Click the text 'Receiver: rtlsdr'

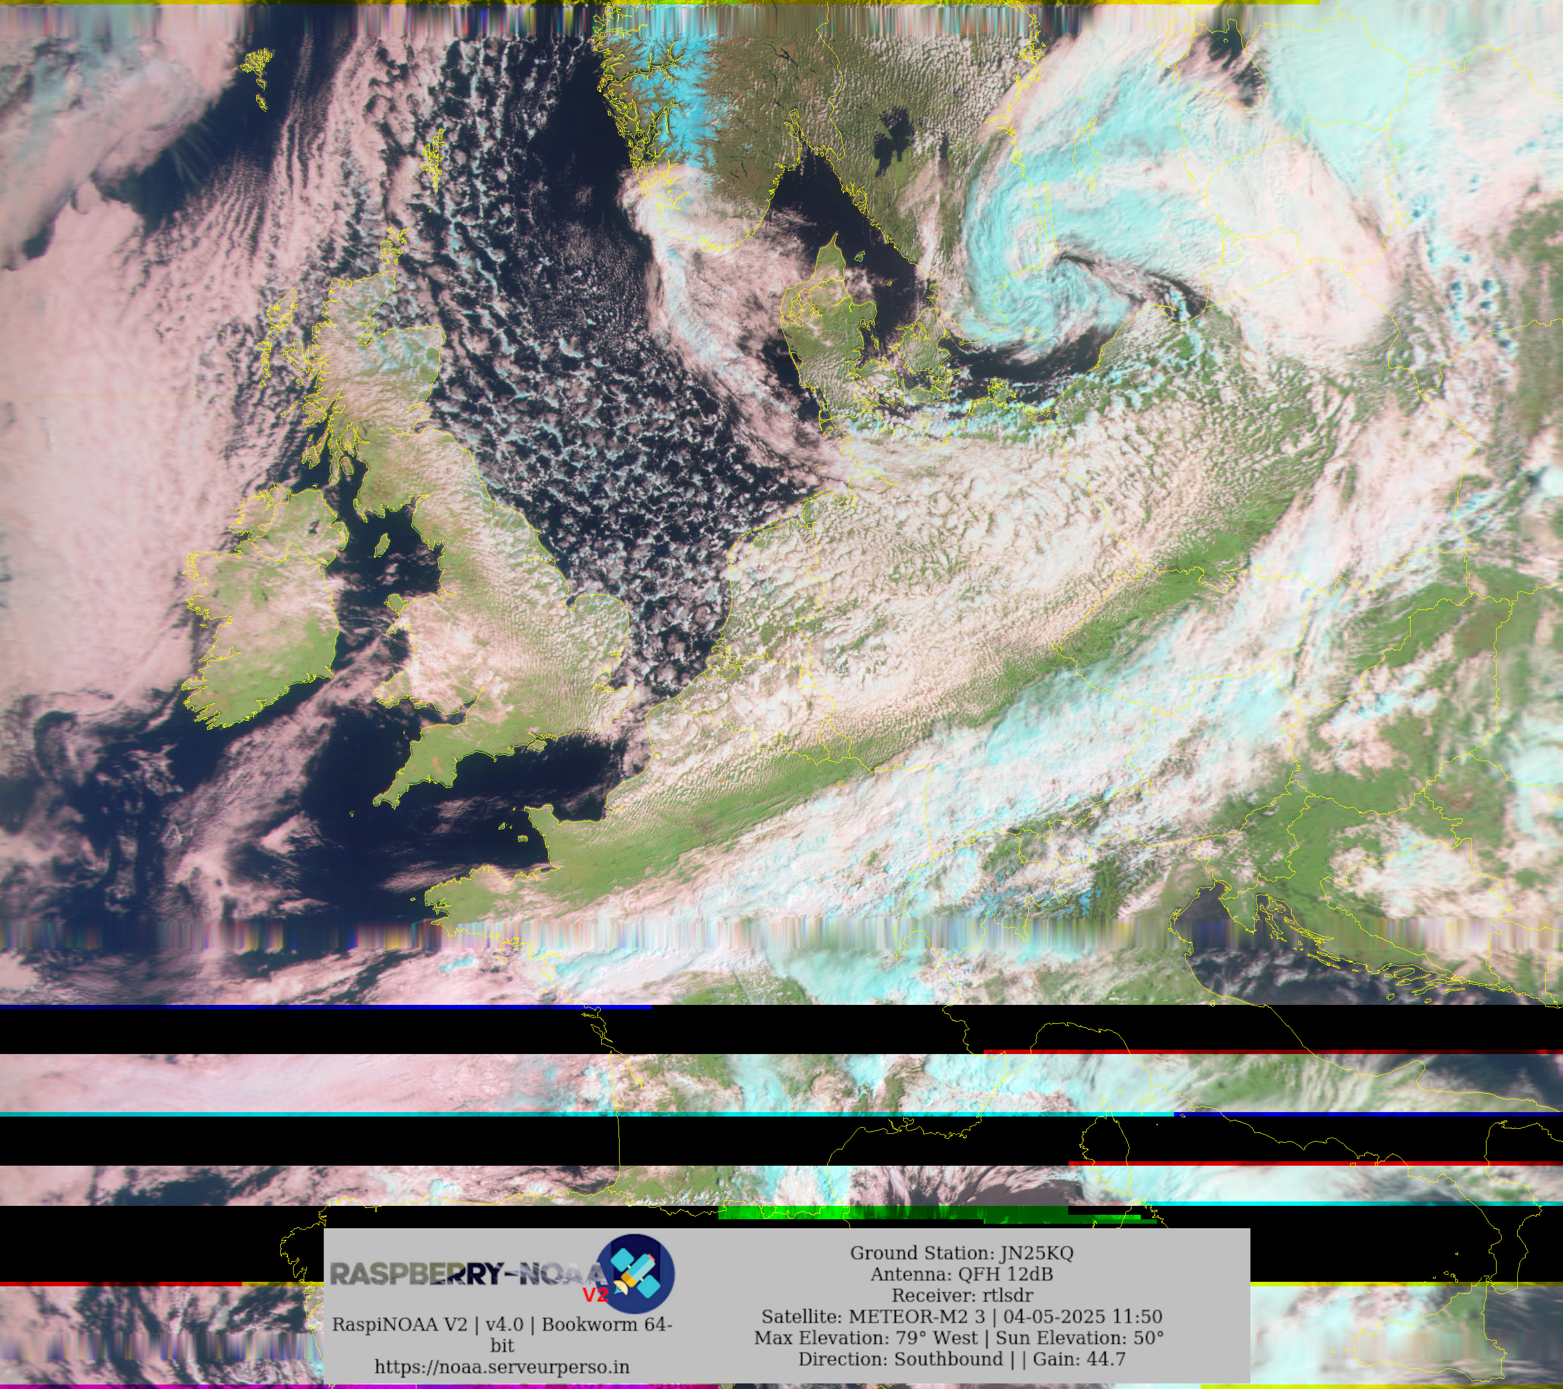point(961,1296)
